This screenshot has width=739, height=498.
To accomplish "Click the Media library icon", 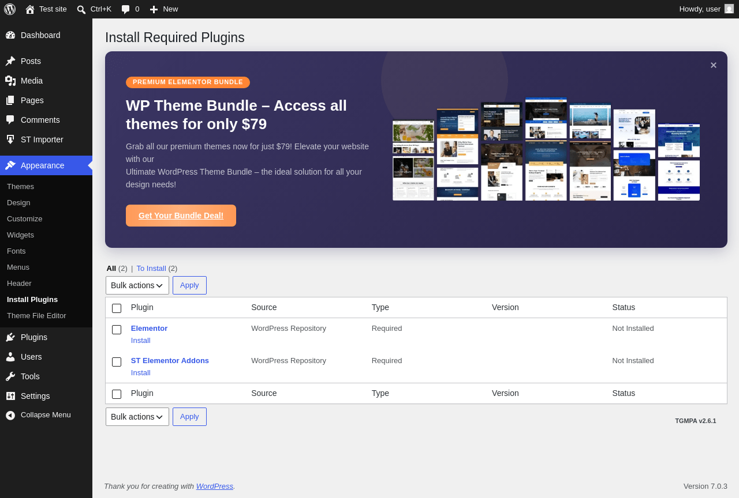I will pos(10,81).
